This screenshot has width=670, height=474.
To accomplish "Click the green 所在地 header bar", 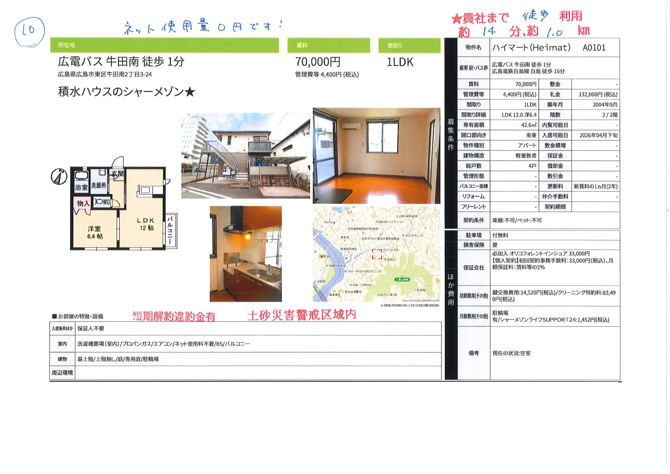I will pyautogui.click(x=165, y=45).
